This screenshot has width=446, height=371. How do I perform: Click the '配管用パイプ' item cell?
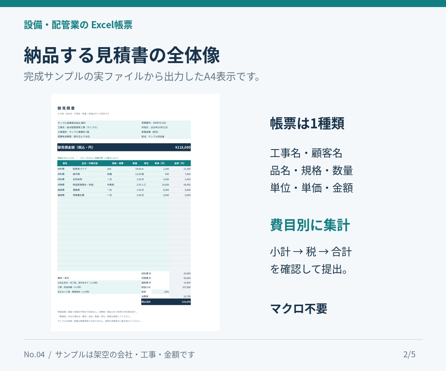coord(80,169)
